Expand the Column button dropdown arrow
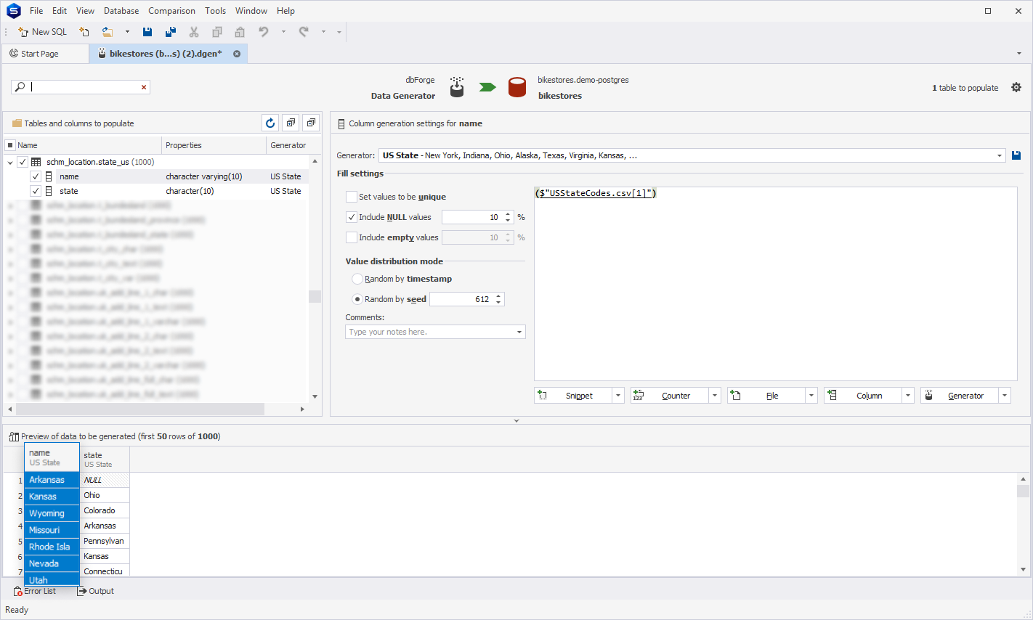 click(x=908, y=396)
